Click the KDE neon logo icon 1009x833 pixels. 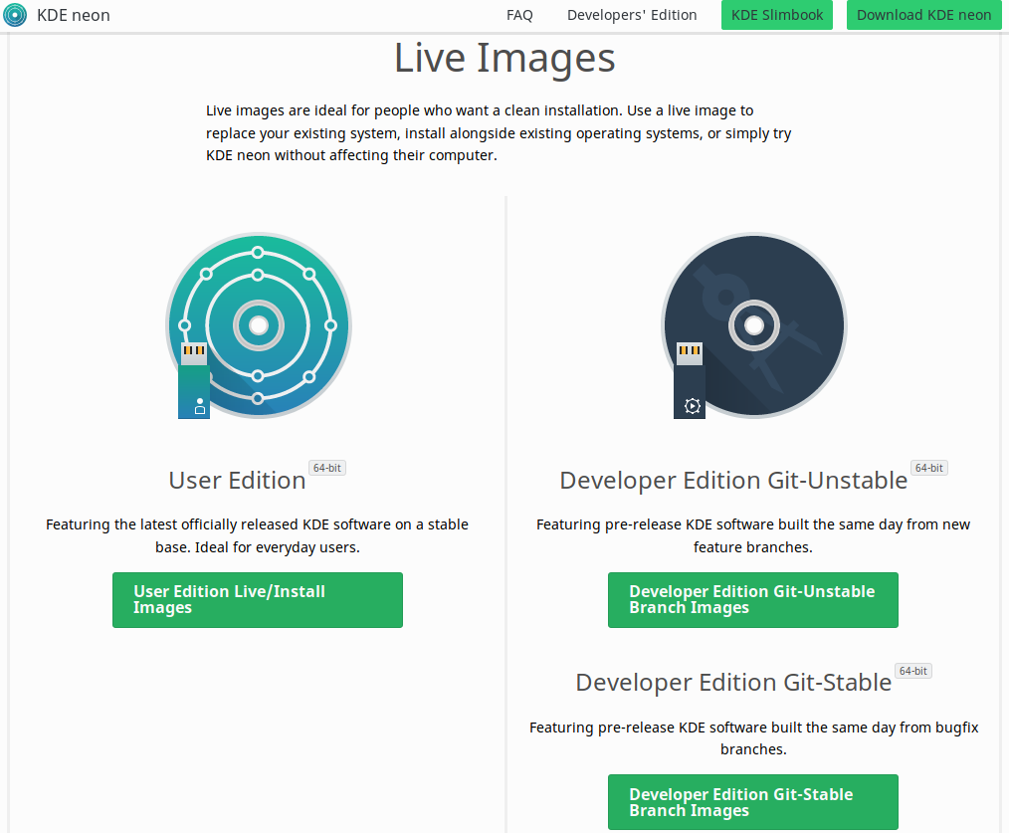coord(15,15)
